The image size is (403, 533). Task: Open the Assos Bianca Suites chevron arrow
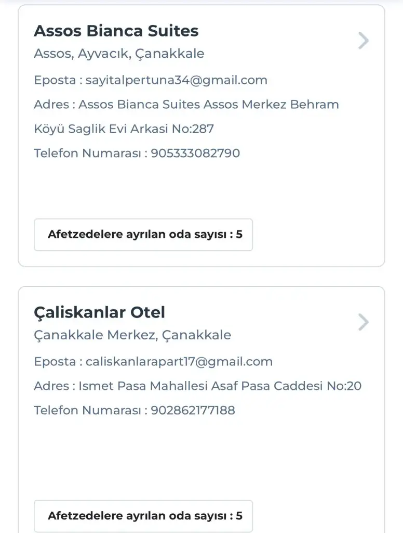[x=364, y=41]
